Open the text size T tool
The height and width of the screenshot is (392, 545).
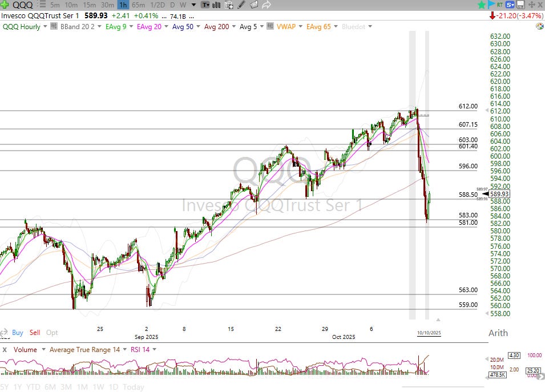(x=205, y=5)
